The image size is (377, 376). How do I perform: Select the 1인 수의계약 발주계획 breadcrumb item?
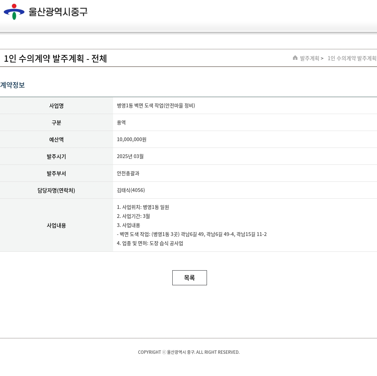(352, 58)
